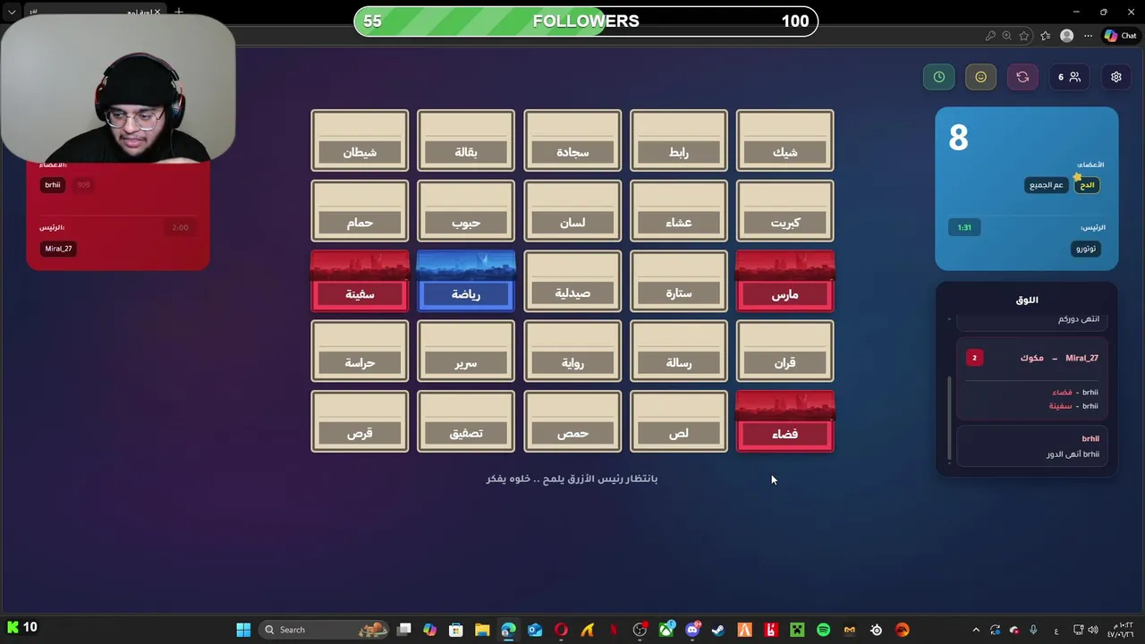Open Microsoft Store from the taskbar
1145x644 pixels.
point(456,630)
